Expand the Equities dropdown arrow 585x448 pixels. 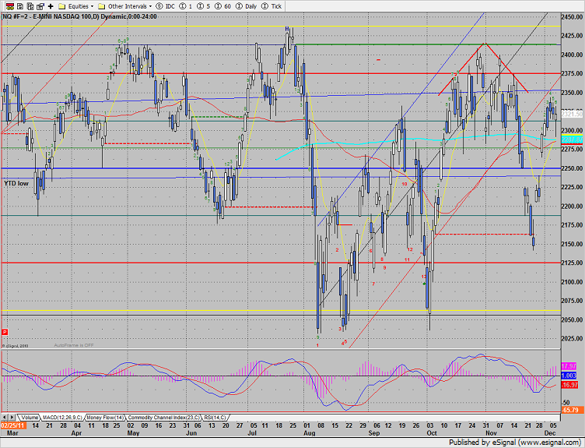coord(92,6)
